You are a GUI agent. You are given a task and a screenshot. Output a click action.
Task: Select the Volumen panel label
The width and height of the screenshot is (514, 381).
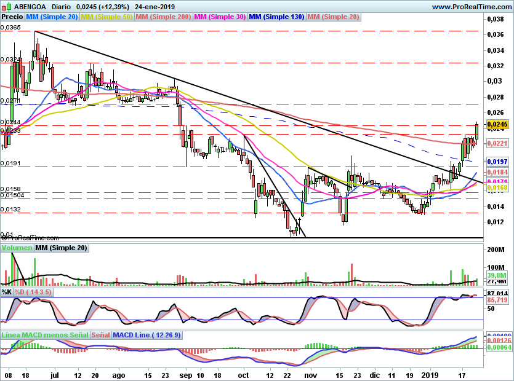(17, 248)
